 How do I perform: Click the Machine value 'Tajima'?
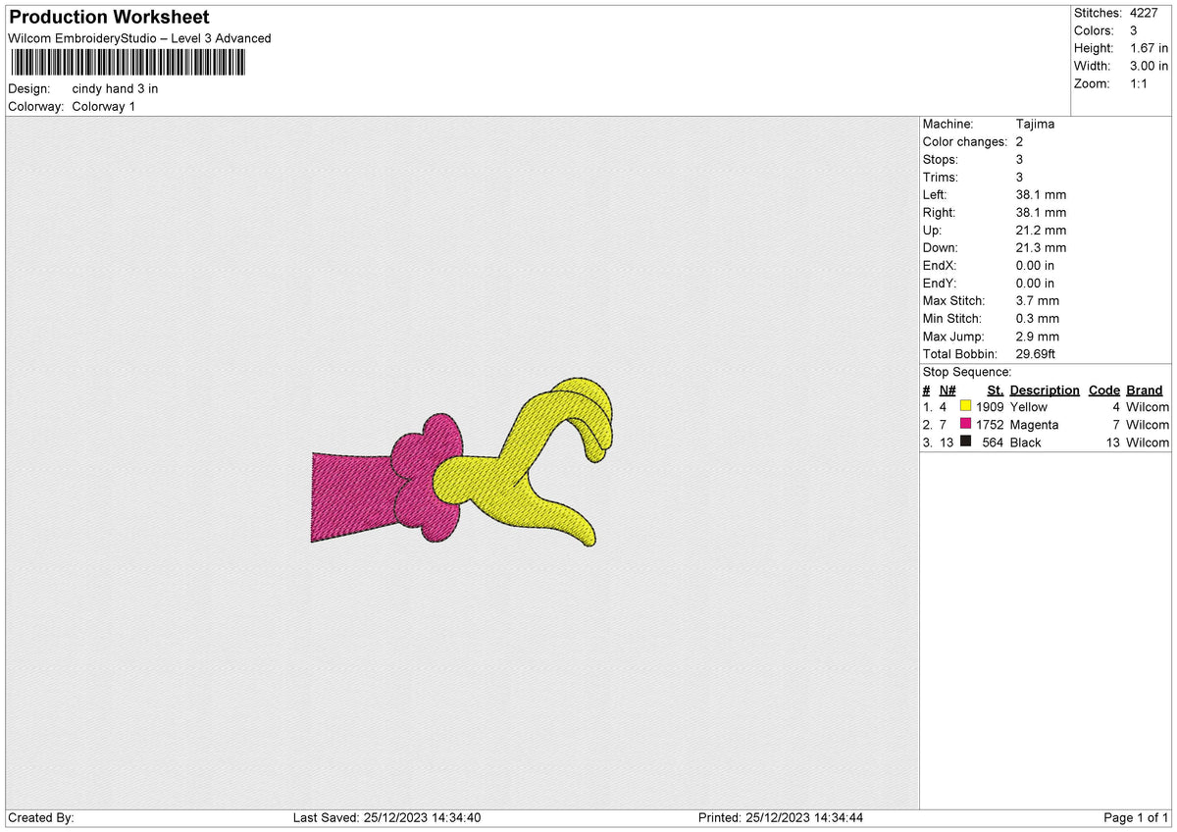click(1036, 124)
